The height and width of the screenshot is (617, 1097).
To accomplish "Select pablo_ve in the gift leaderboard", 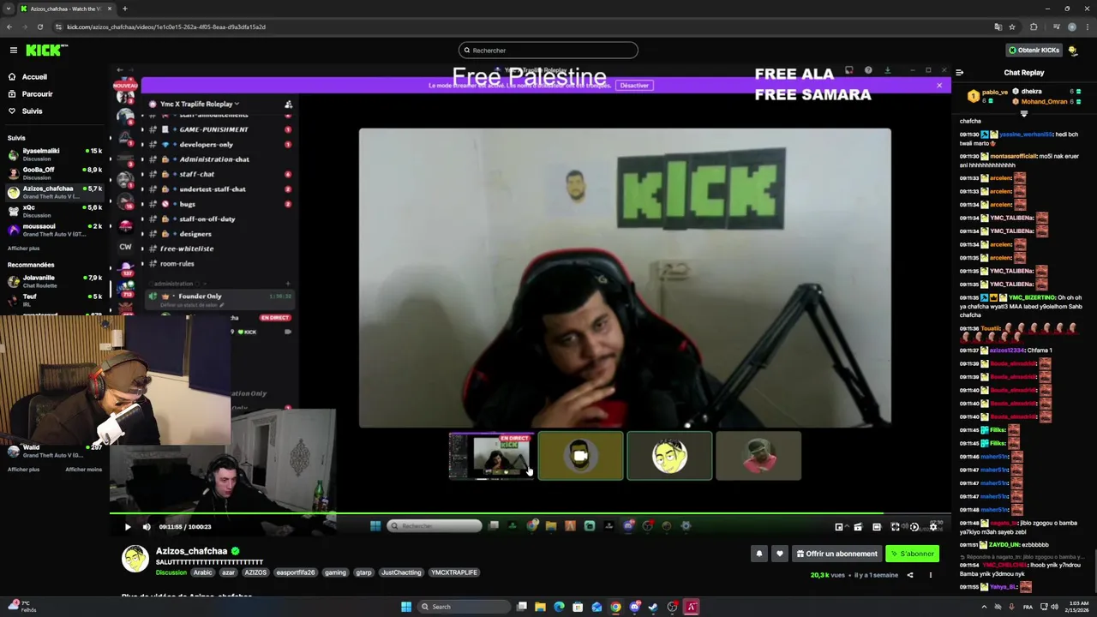I will click(x=994, y=92).
